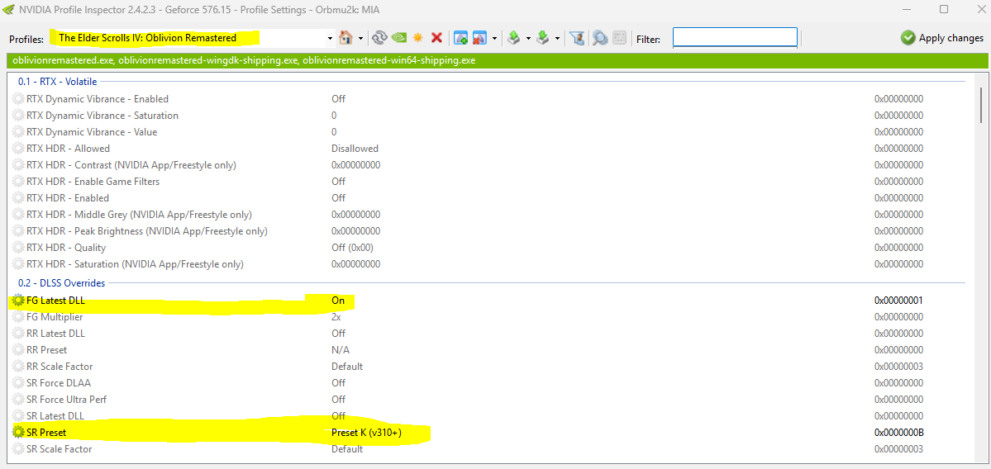The image size is (991, 469).
Task: Collapse the 0.1 - RTX - Volatile section
Action: coord(58,82)
